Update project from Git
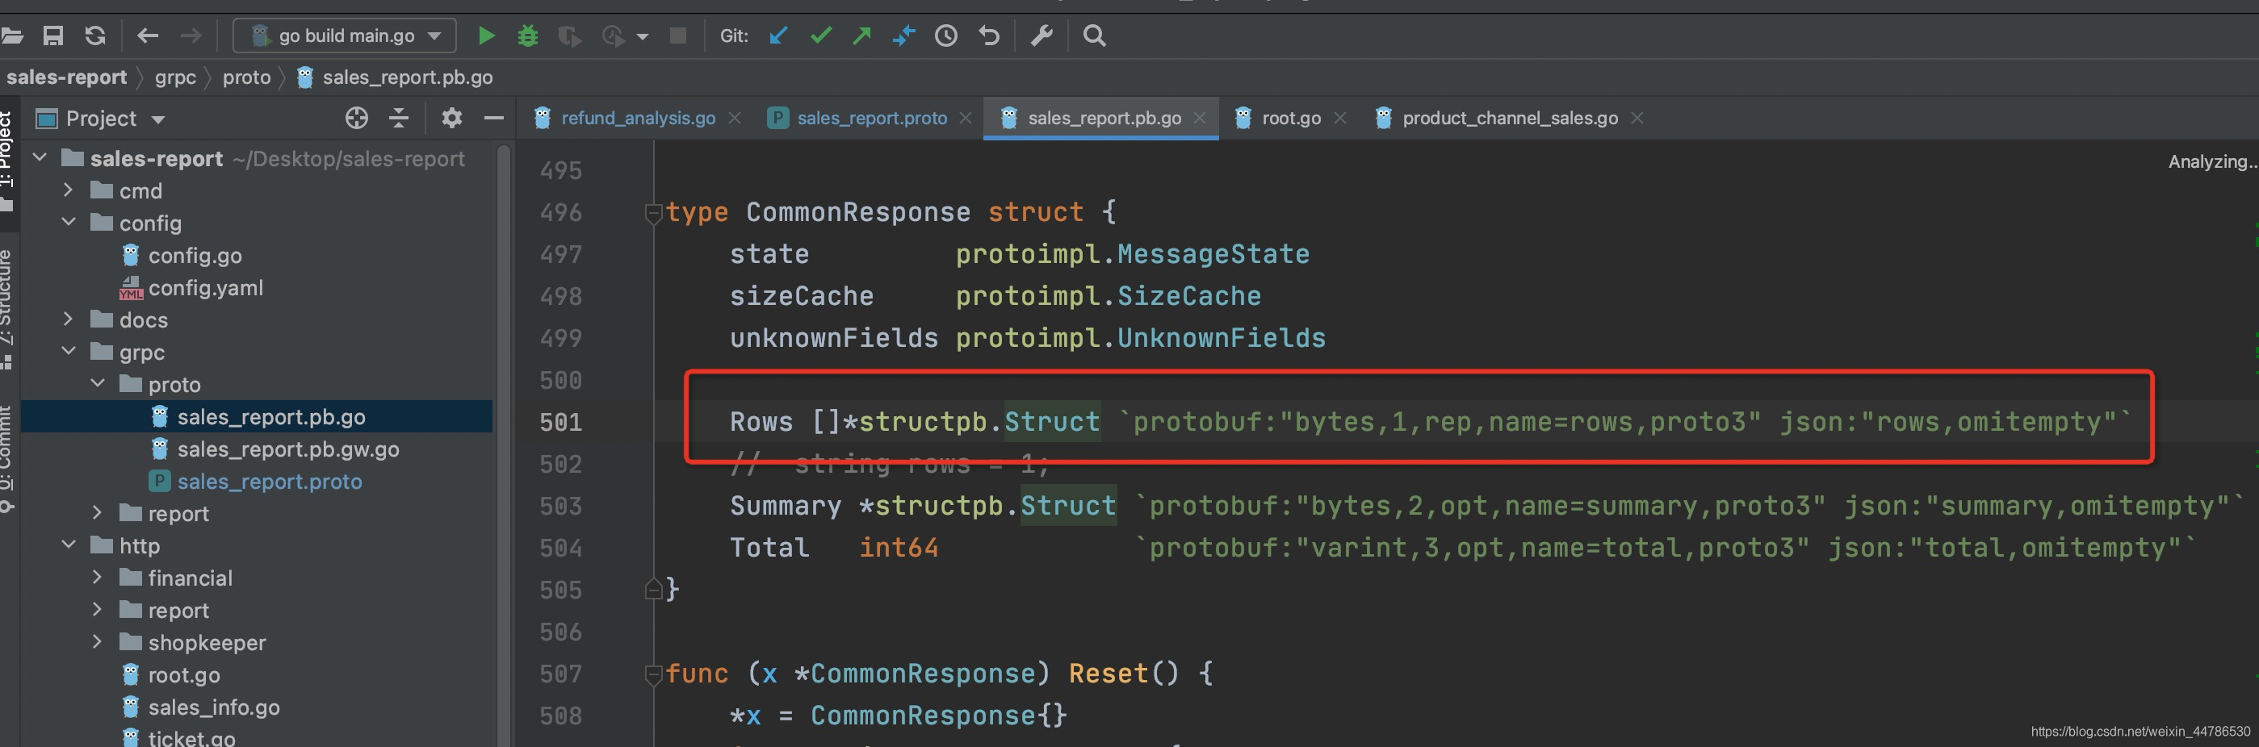This screenshot has width=2259, height=747. 777,36
